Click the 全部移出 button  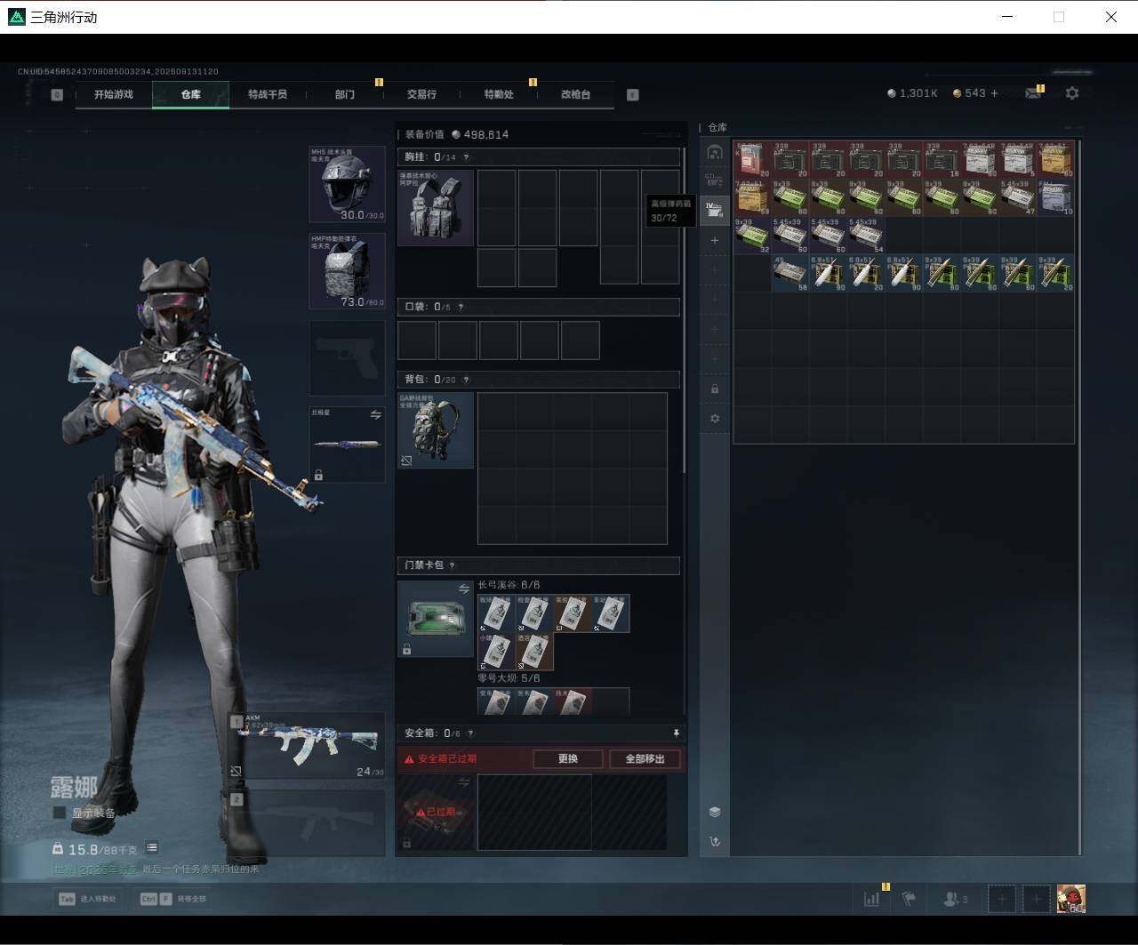(x=645, y=759)
